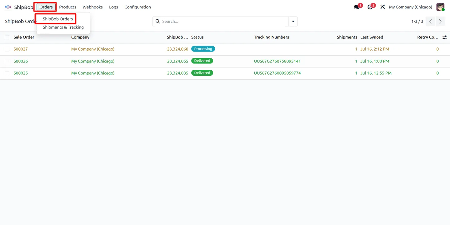Open the Orders menu
This screenshot has width=450, height=225.
tap(46, 7)
